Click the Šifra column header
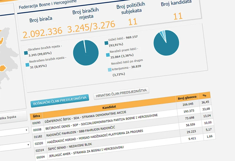Screen dimensions: 235x161 [x=36, y=116]
